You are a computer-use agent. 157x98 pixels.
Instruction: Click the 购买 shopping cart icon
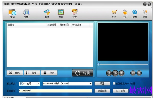point(114,12)
